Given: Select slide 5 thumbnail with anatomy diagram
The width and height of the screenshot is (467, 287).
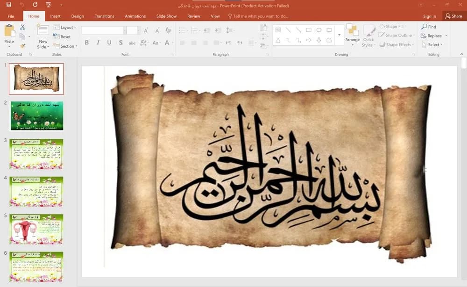Looking at the screenshot, I should pyautogui.click(x=36, y=229).
